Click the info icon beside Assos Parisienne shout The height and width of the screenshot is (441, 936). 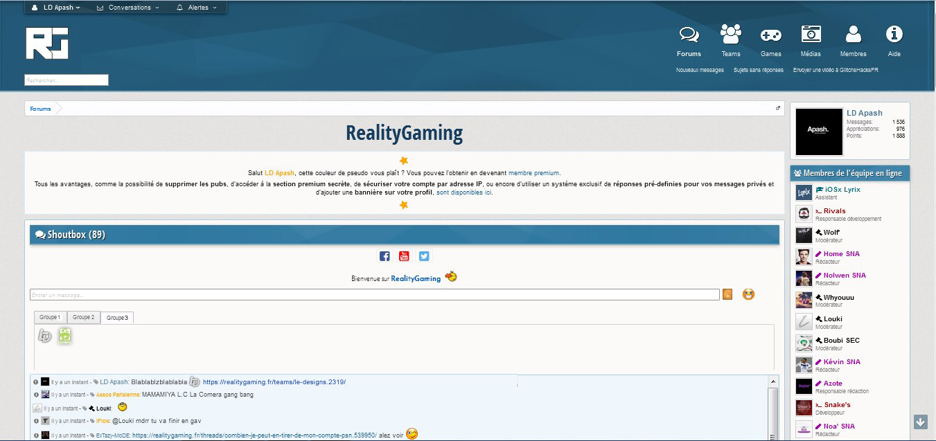coord(35,395)
